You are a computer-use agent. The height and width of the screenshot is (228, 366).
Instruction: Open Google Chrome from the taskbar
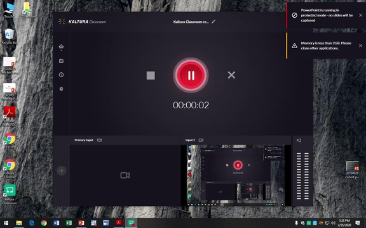point(44,223)
